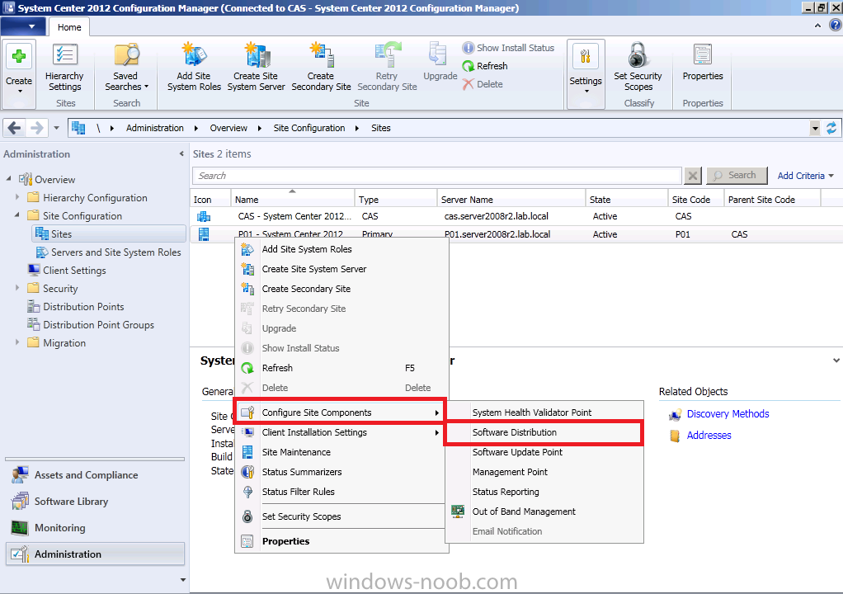Click in the Sites search field

436,176
